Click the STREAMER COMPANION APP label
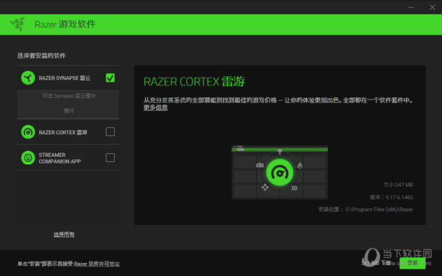The height and width of the screenshot is (276, 442). [60, 158]
